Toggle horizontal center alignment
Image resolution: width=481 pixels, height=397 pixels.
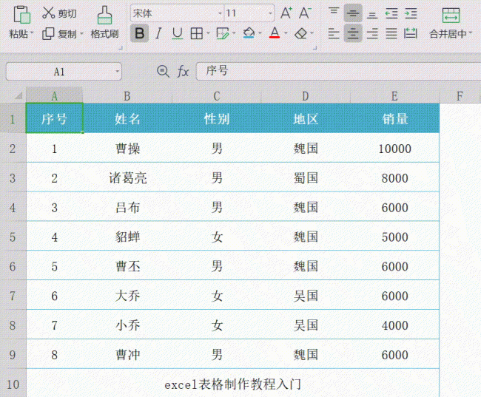coord(353,33)
